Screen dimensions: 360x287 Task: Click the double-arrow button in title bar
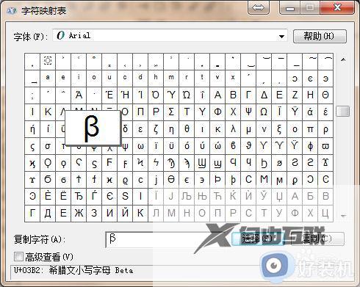pos(259,8)
